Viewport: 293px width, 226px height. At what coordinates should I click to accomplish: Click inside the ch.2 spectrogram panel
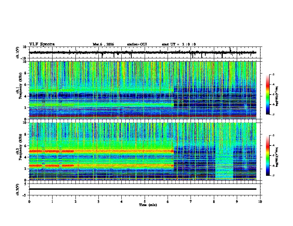(142, 151)
